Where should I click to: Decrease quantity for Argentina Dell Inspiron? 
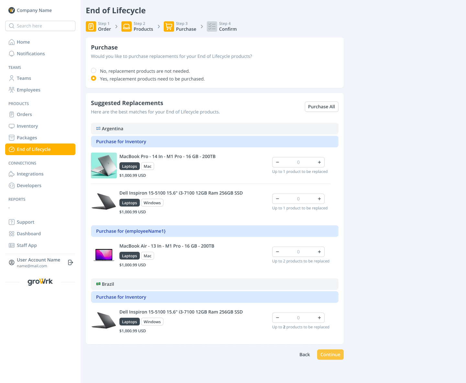277,199
